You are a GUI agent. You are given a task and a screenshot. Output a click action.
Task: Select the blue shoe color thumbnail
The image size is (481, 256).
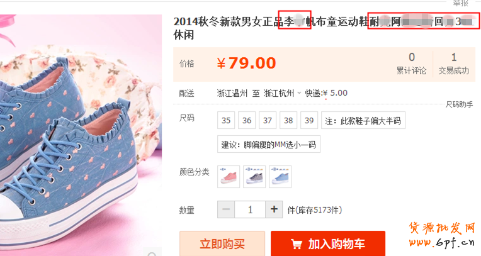pyautogui.click(x=280, y=177)
